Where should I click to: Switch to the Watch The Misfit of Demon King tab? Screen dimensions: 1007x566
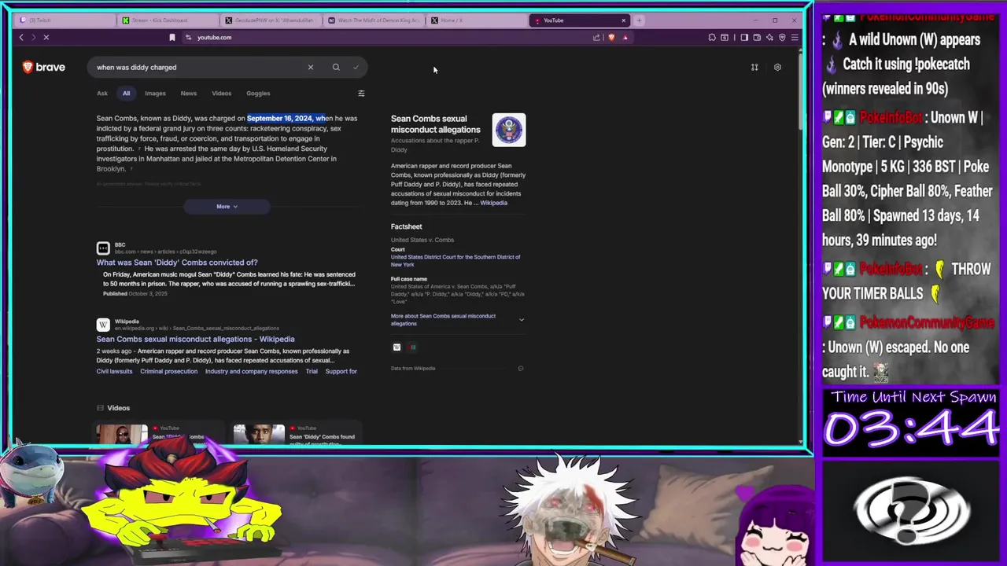point(374,20)
